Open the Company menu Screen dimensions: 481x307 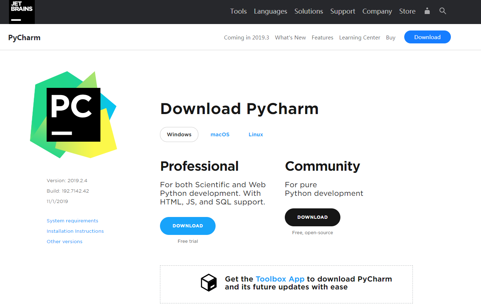(377, 11)
